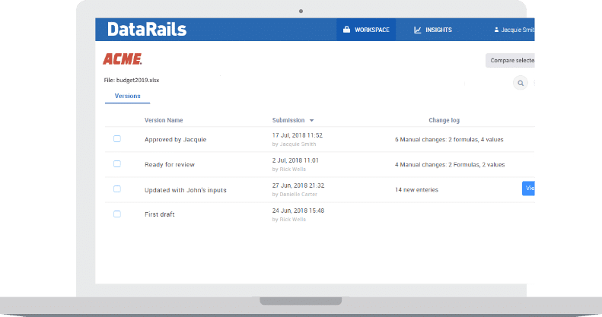The height and width of the screenshot is (317, 602).
Task: Tick the checkbox for Approved by Jacquie
Action: (117, 139)
